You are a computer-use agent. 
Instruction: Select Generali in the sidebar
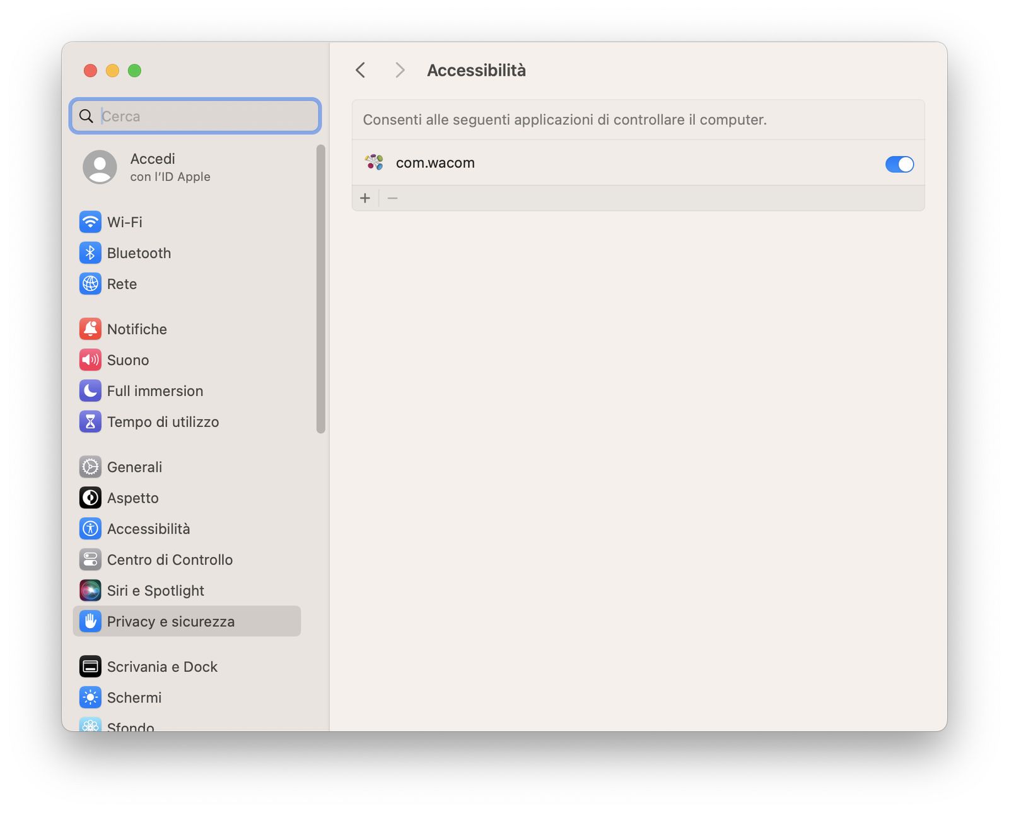pos(134,467)
